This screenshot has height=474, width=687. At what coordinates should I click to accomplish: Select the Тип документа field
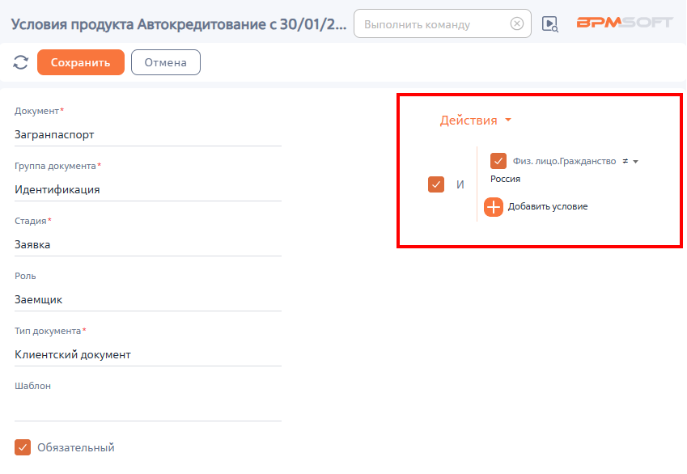[x=147, y=354]
